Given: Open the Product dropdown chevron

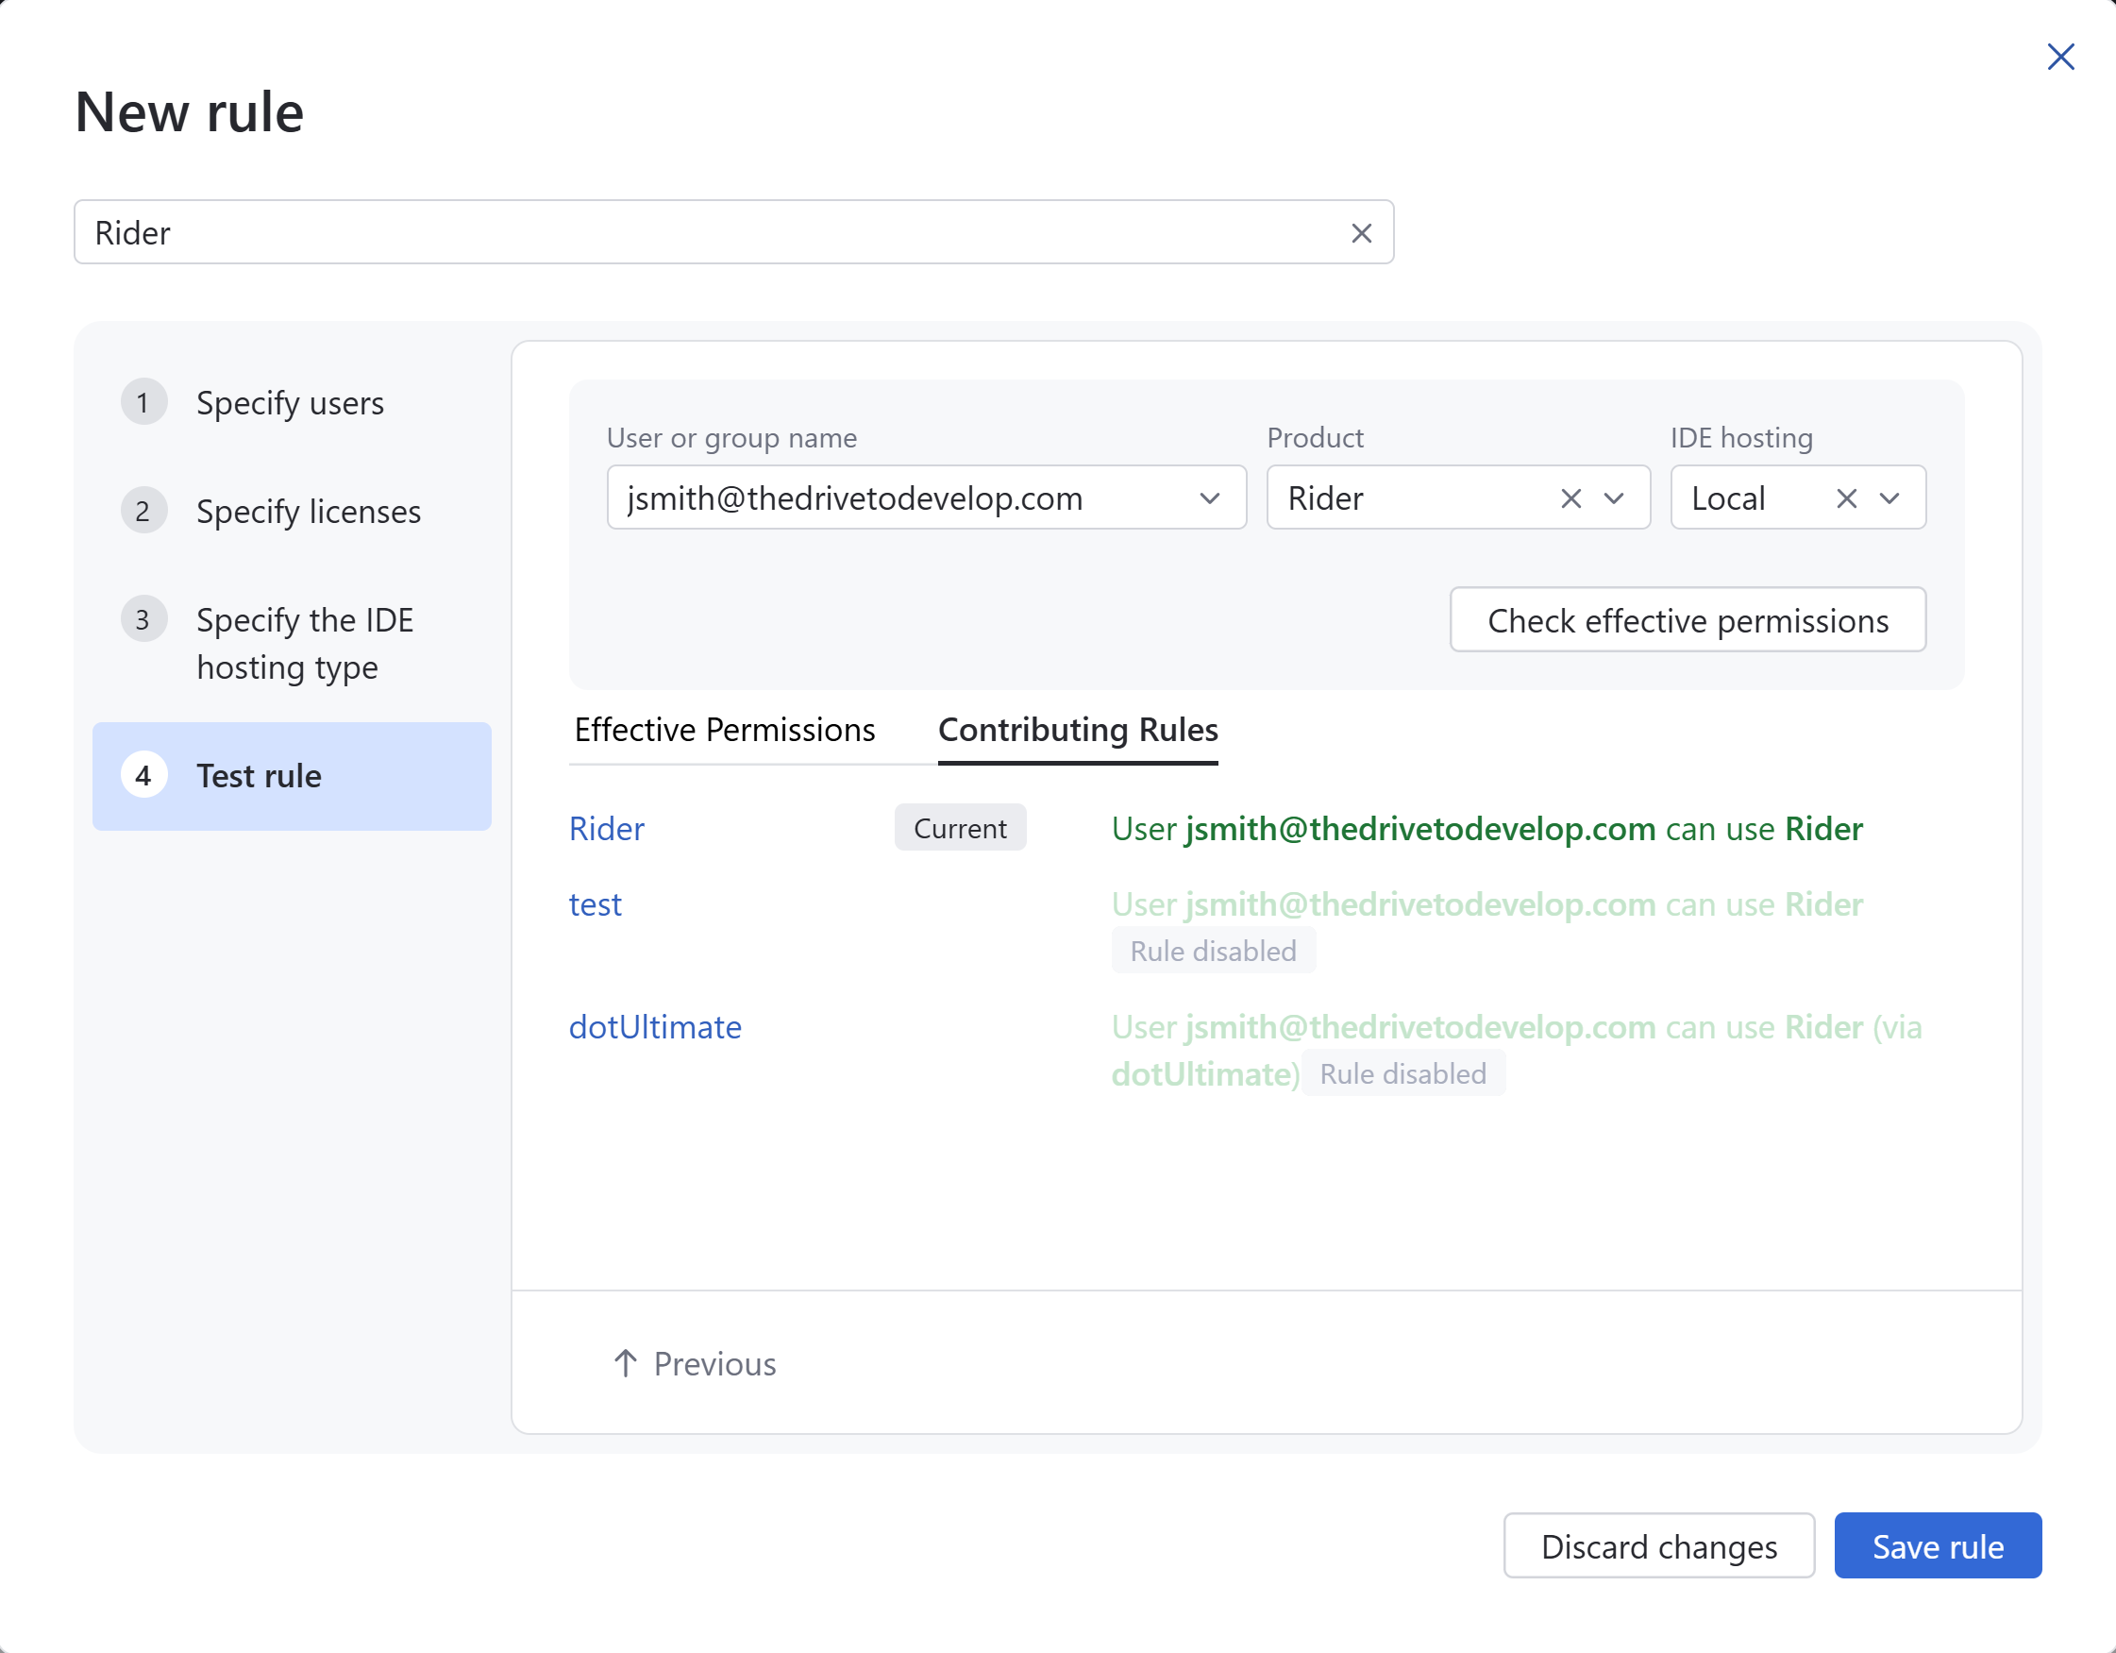Looking at the screenshot, I should pos(1613,498).
